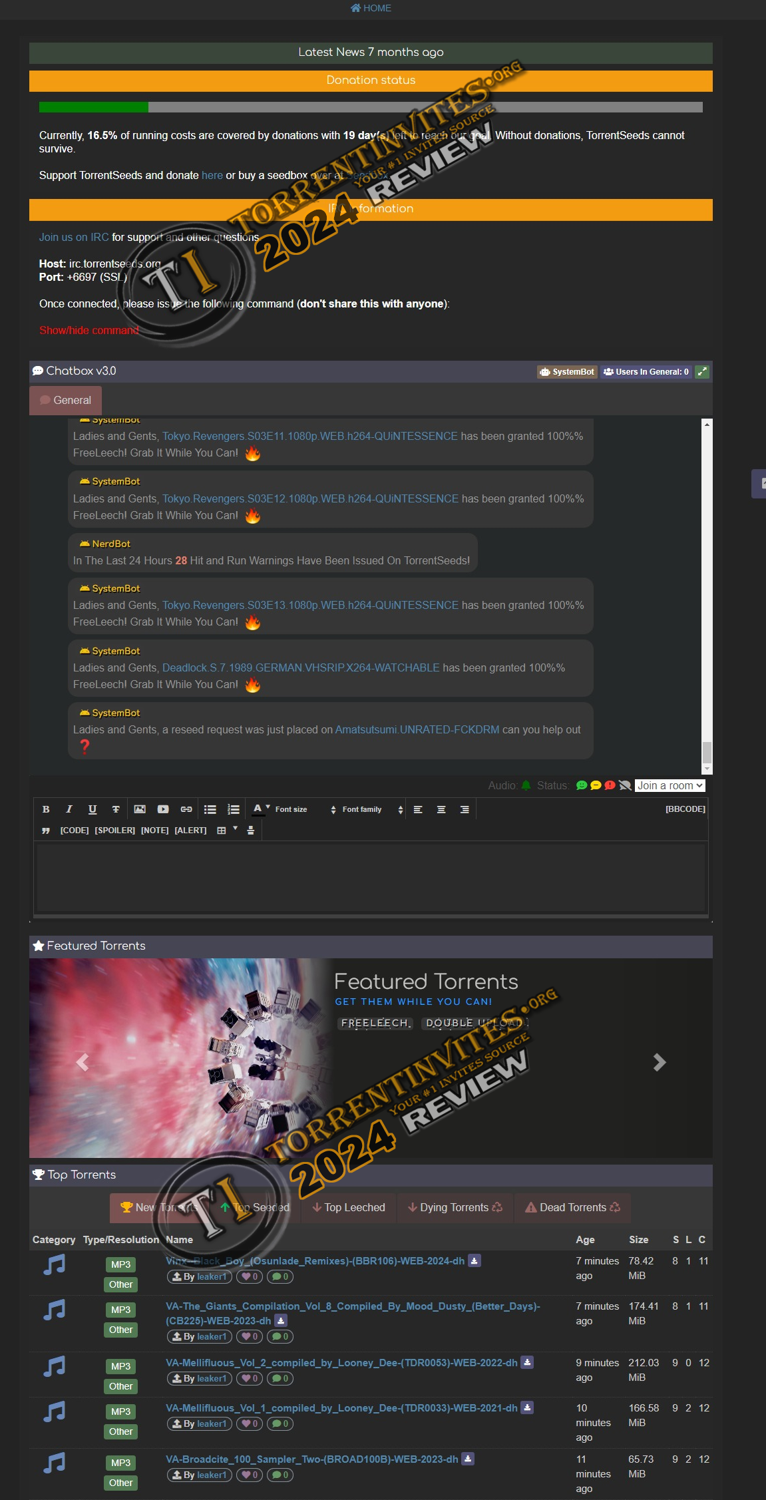Toggle bold formatting in chat editor
The image size is (766, 1500).
46,809
